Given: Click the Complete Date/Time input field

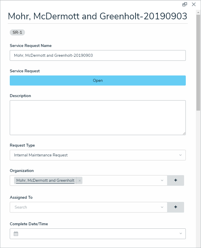Looking at the screenshot, I should click(x=98, y=234).
